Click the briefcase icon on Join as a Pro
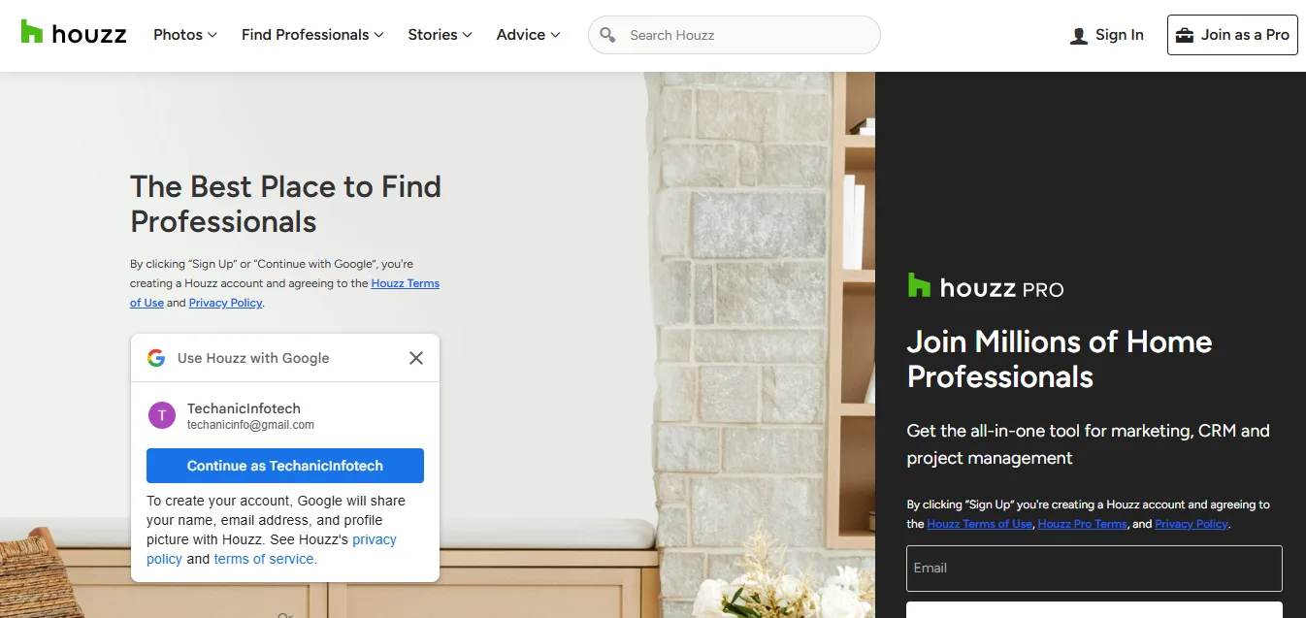This screenshot has width=1306, height=618. 1185,35
